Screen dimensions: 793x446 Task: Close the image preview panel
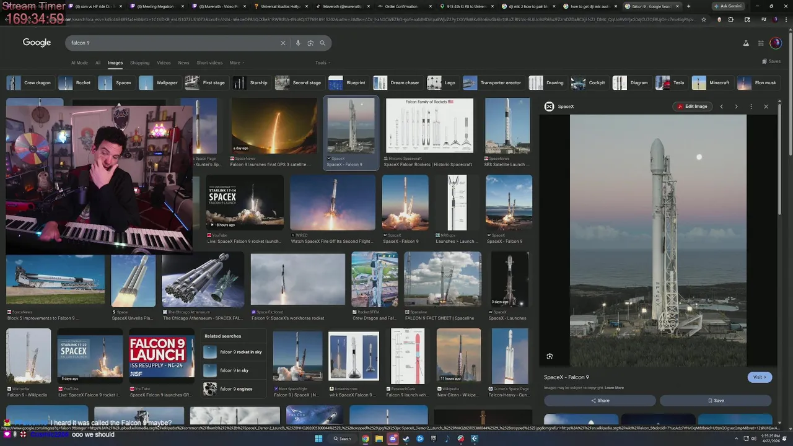tap(766, 107)
